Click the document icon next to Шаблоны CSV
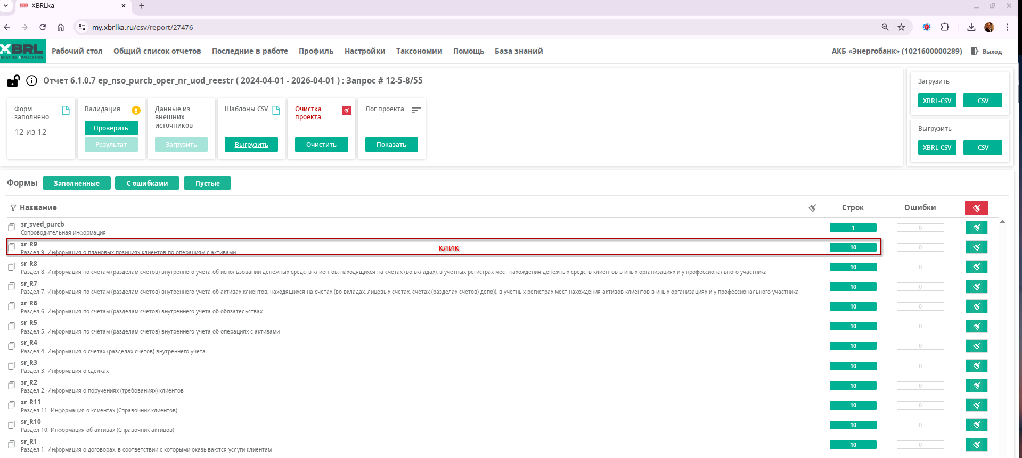The image size is (1022, 458). (x=276, y=110)
